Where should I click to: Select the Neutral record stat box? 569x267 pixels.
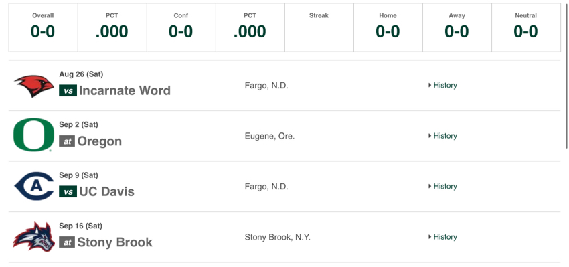[x=525, y=27]
